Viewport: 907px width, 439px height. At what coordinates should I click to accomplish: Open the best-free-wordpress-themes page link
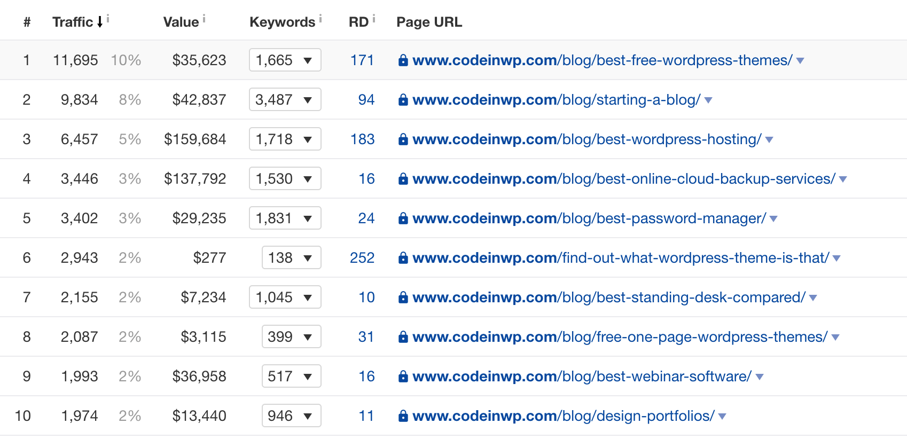click(x=603, y=60)
